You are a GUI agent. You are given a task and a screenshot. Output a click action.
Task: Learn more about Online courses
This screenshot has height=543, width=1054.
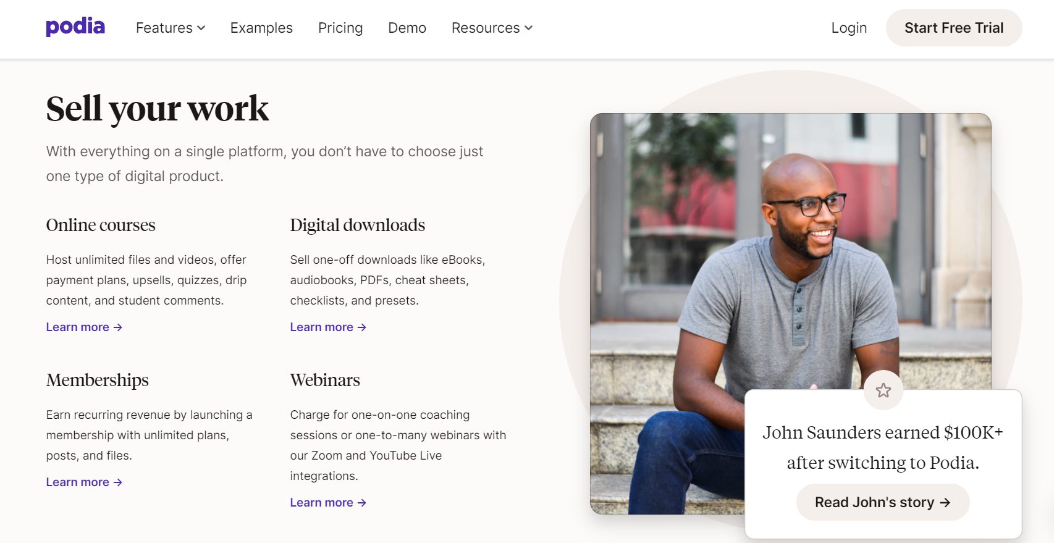pyautogui.click(x=84, y=327)
